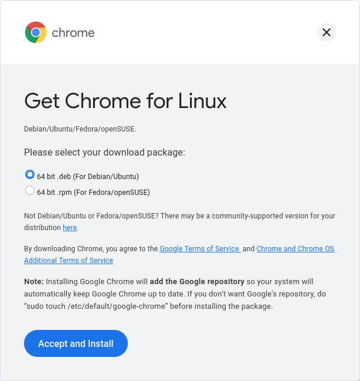Open the Google Terms of Service link

point(199,249)
